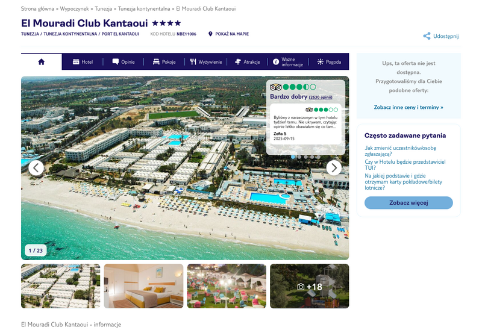The image size is (482, 333).
Task: Open Ważne informacje info tab
Action: point(289,62)
